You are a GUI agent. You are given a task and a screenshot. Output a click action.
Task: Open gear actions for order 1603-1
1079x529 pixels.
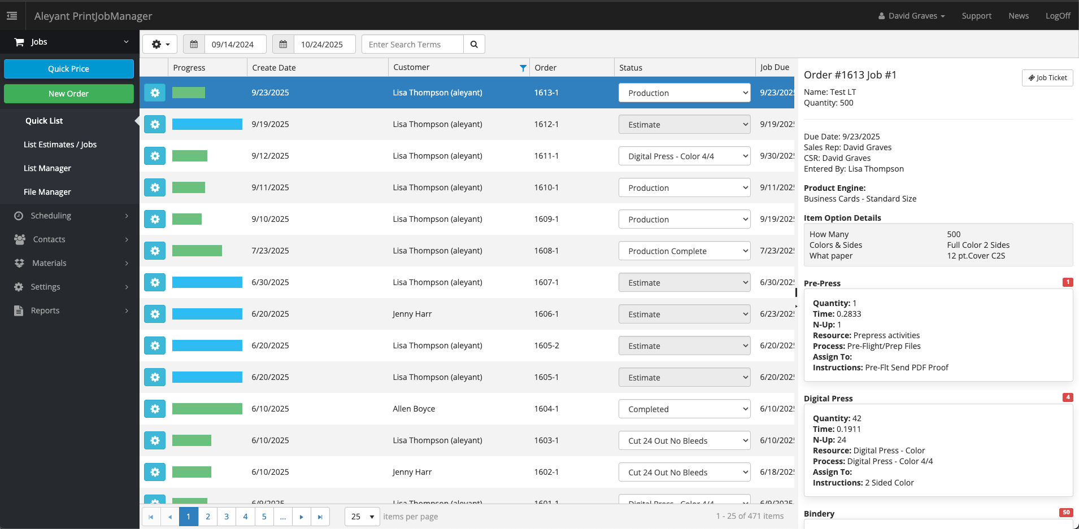click(155, 440)
